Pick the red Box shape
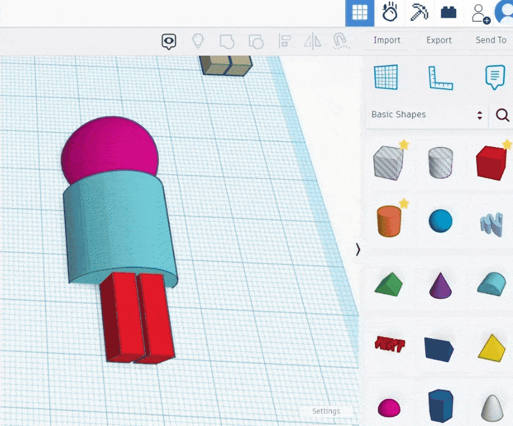This screenshot has height=426, width=513. click(x=492, y=163)
